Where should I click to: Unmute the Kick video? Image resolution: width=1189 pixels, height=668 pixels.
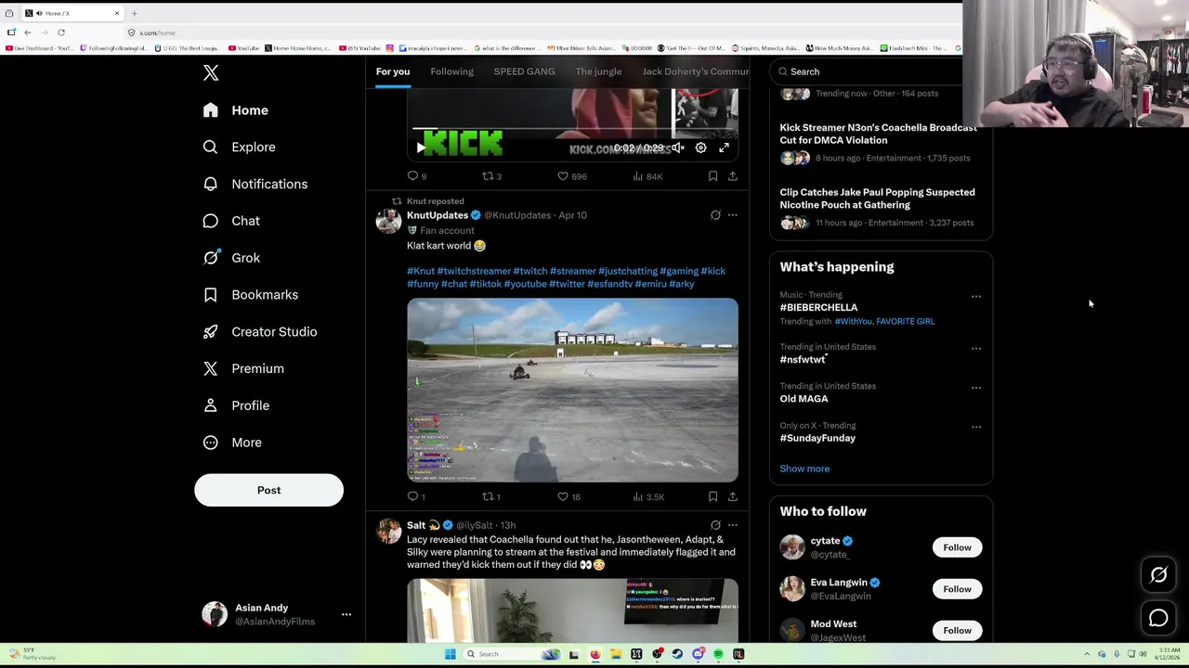coord(678,148)
